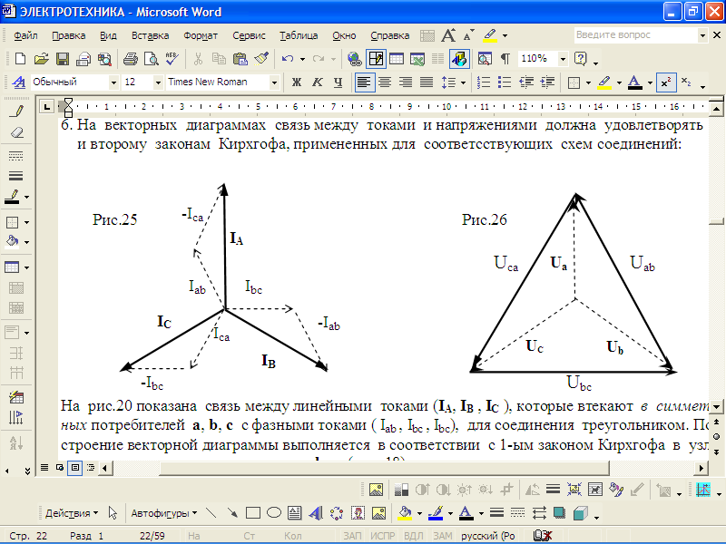This screenshot has height=544, width=726.
Task: Open the Файл menu
Action: (25, 35)
